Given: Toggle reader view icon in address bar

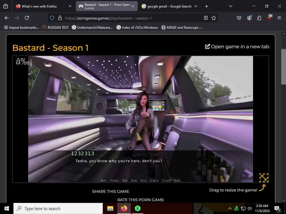Looking at the screenshot, I should [206, 18].
